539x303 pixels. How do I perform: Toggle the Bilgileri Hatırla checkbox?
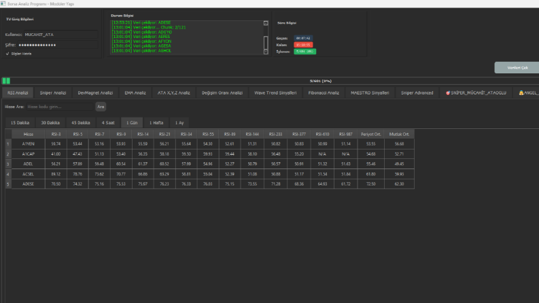pos(7,54)
